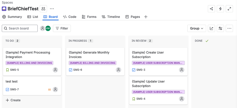Open the Payment Processing Integration card

(x=32, y=62)
